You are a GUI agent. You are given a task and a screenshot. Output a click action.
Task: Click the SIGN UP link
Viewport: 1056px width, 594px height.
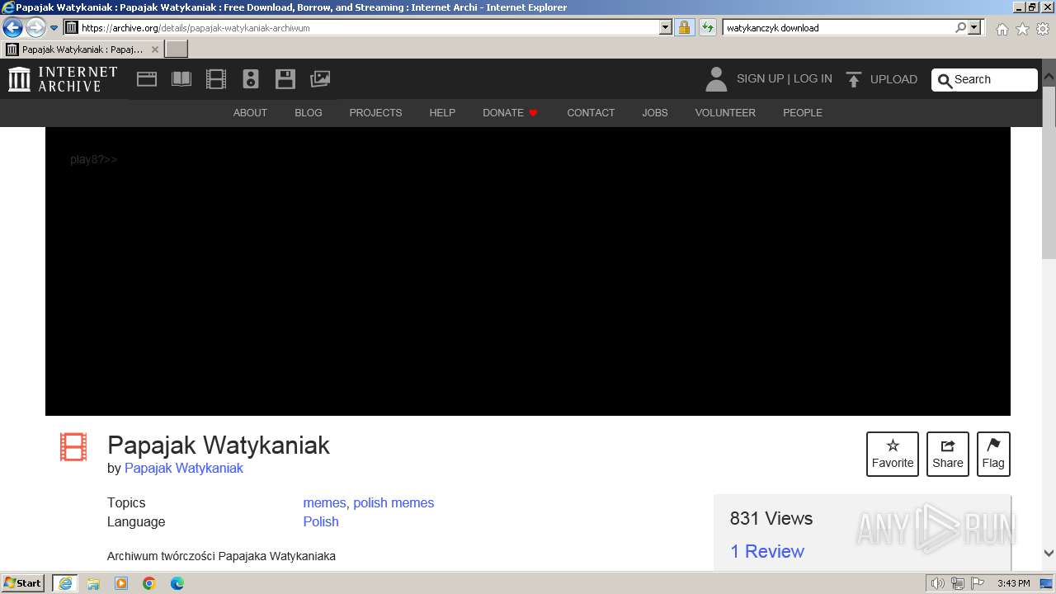click(x=760, y=78)
